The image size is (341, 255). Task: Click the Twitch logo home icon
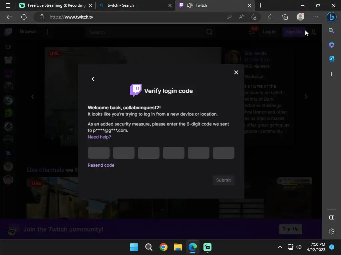coord(8,32)
